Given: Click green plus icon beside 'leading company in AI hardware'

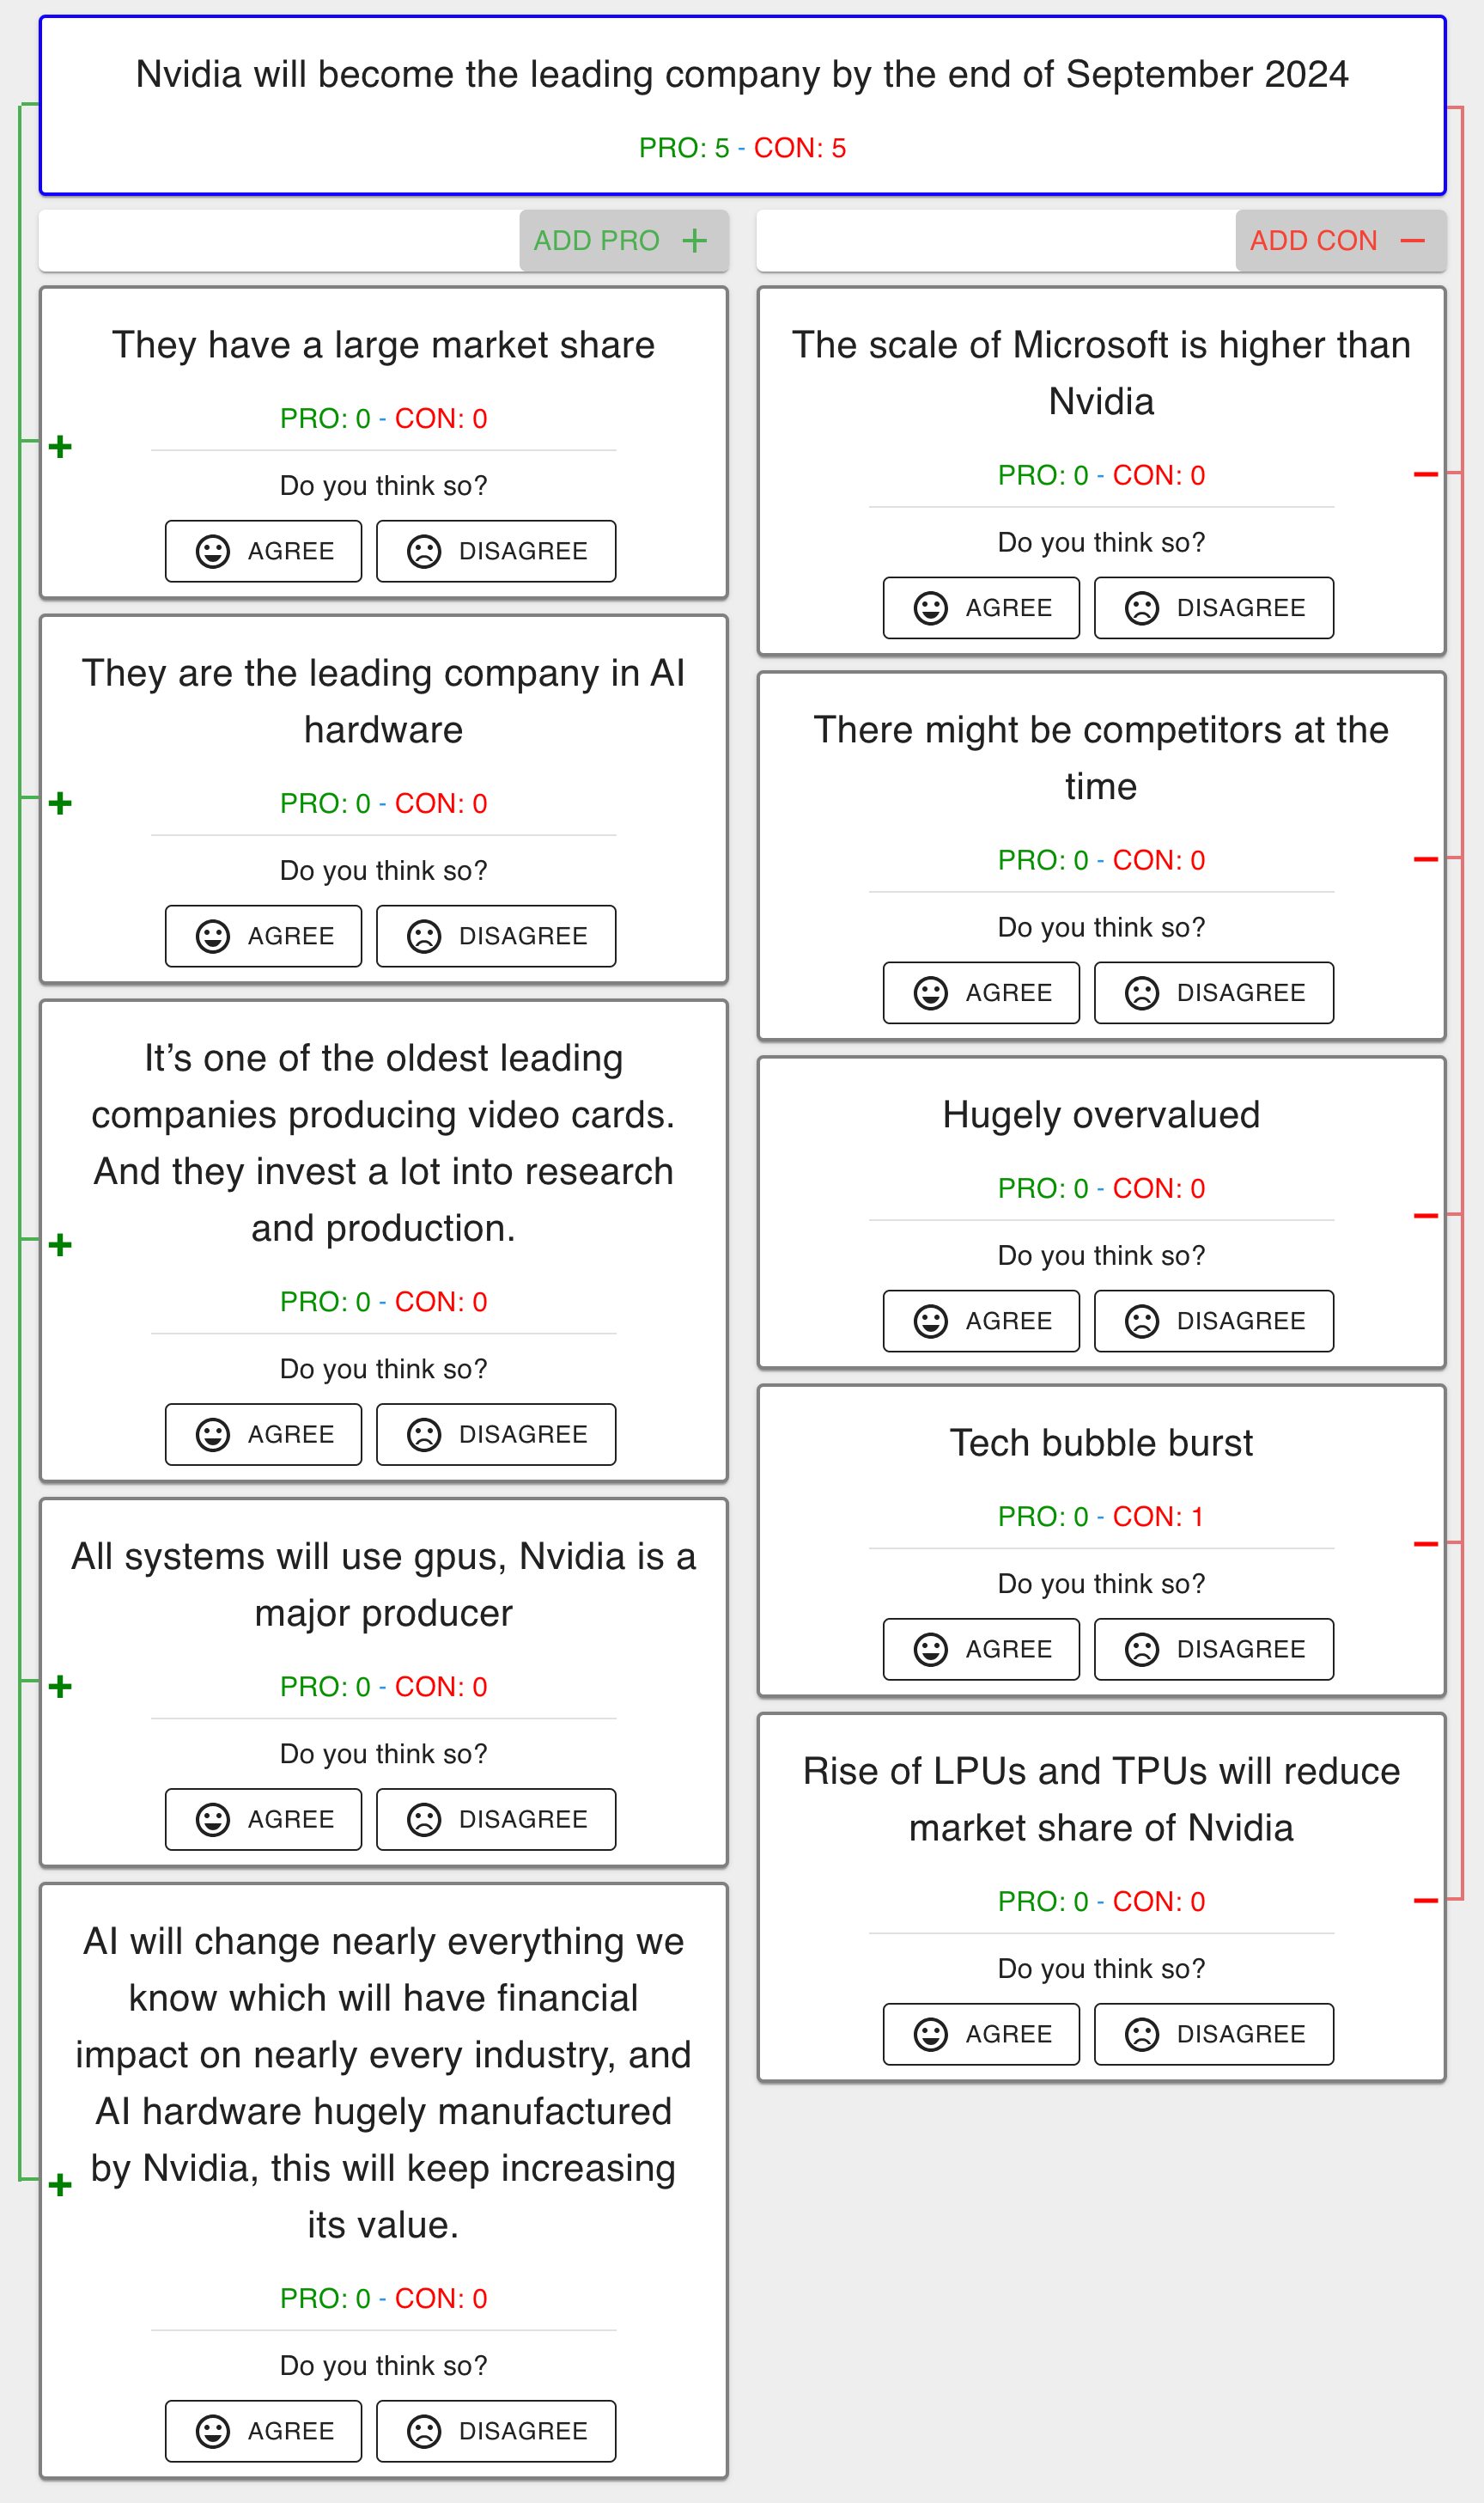Looking at the screenshot, I should tap(60, 803).
